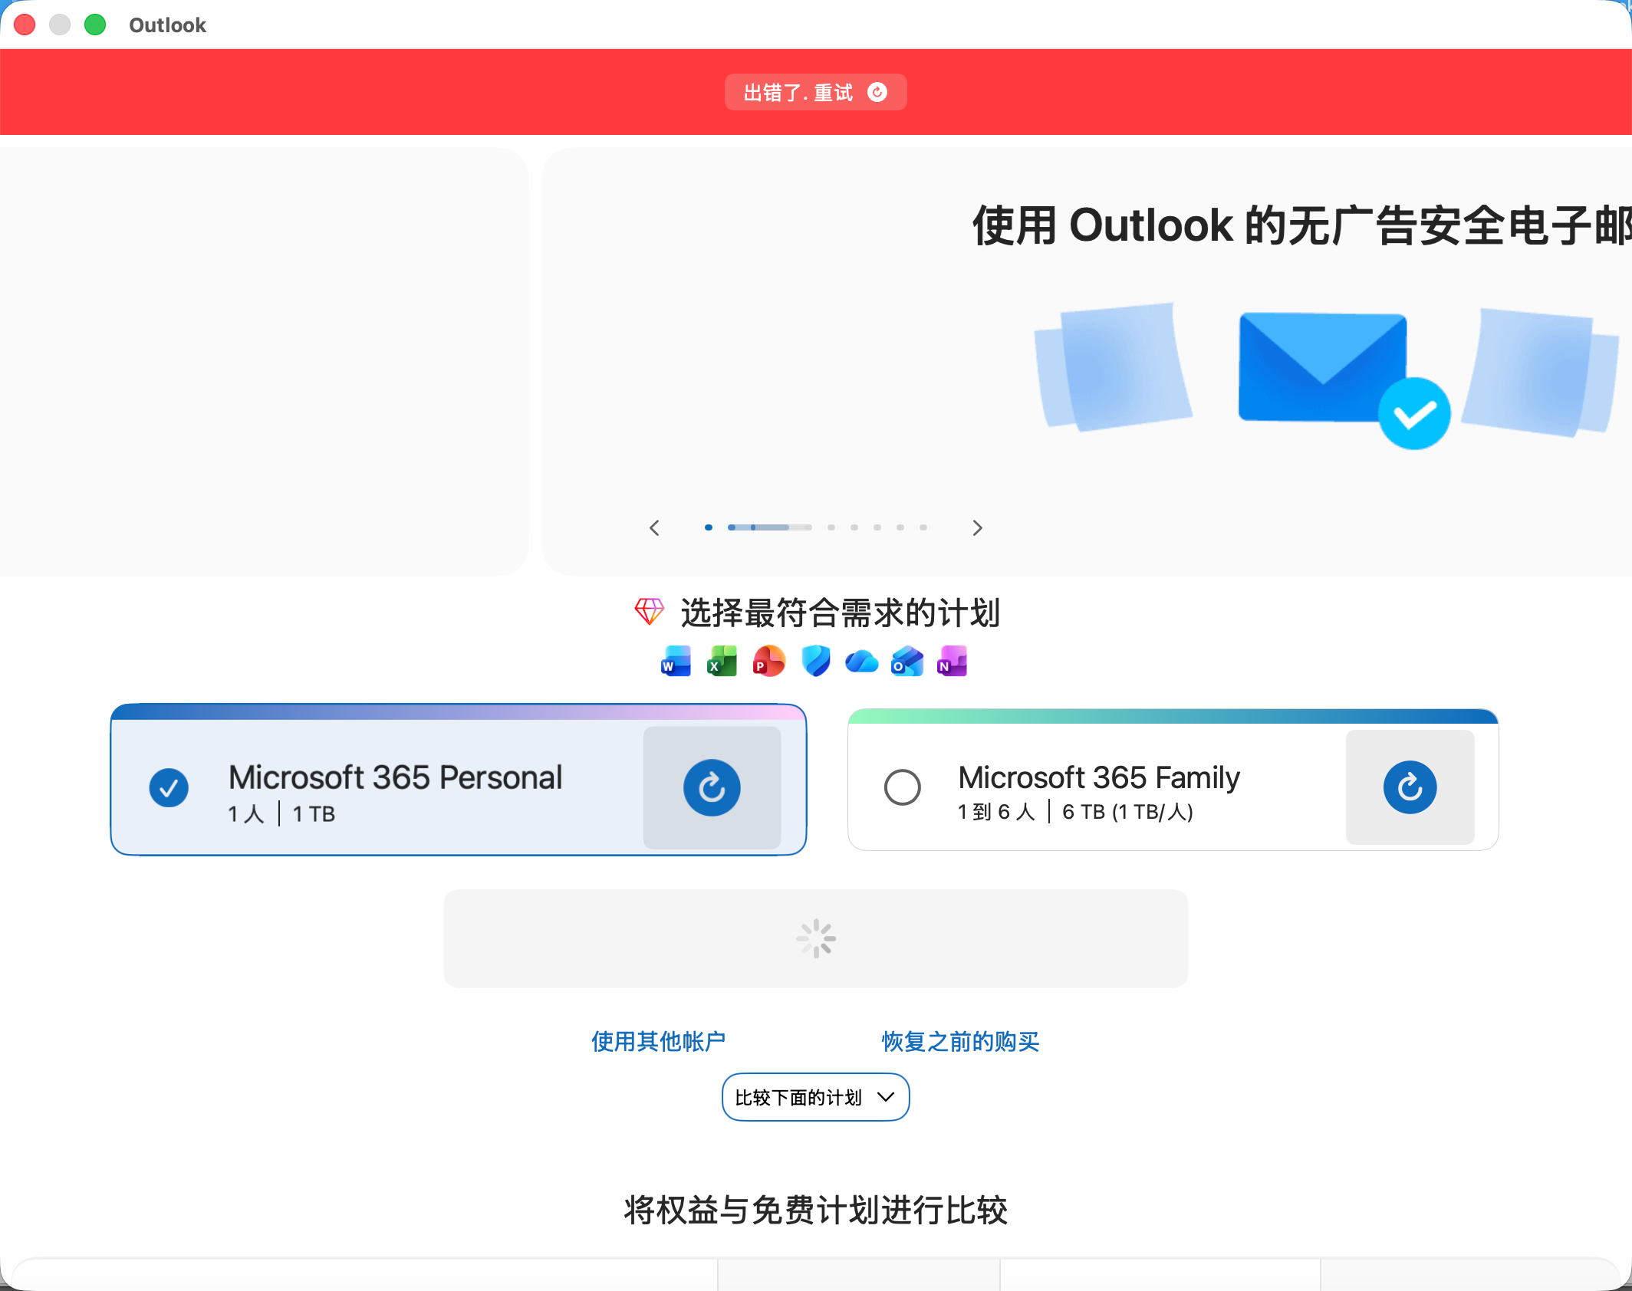Click the OneDrive cloud icon
Image resolution: width=1632 pixels, height=1291 pixels.
click(861, 661)
